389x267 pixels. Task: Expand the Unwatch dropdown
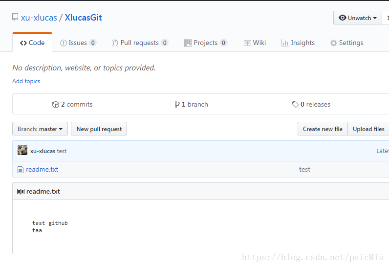pyautogui.click(x=358, y=18)
